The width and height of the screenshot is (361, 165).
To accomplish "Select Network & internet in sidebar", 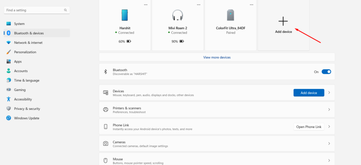I will pos(28,43).
